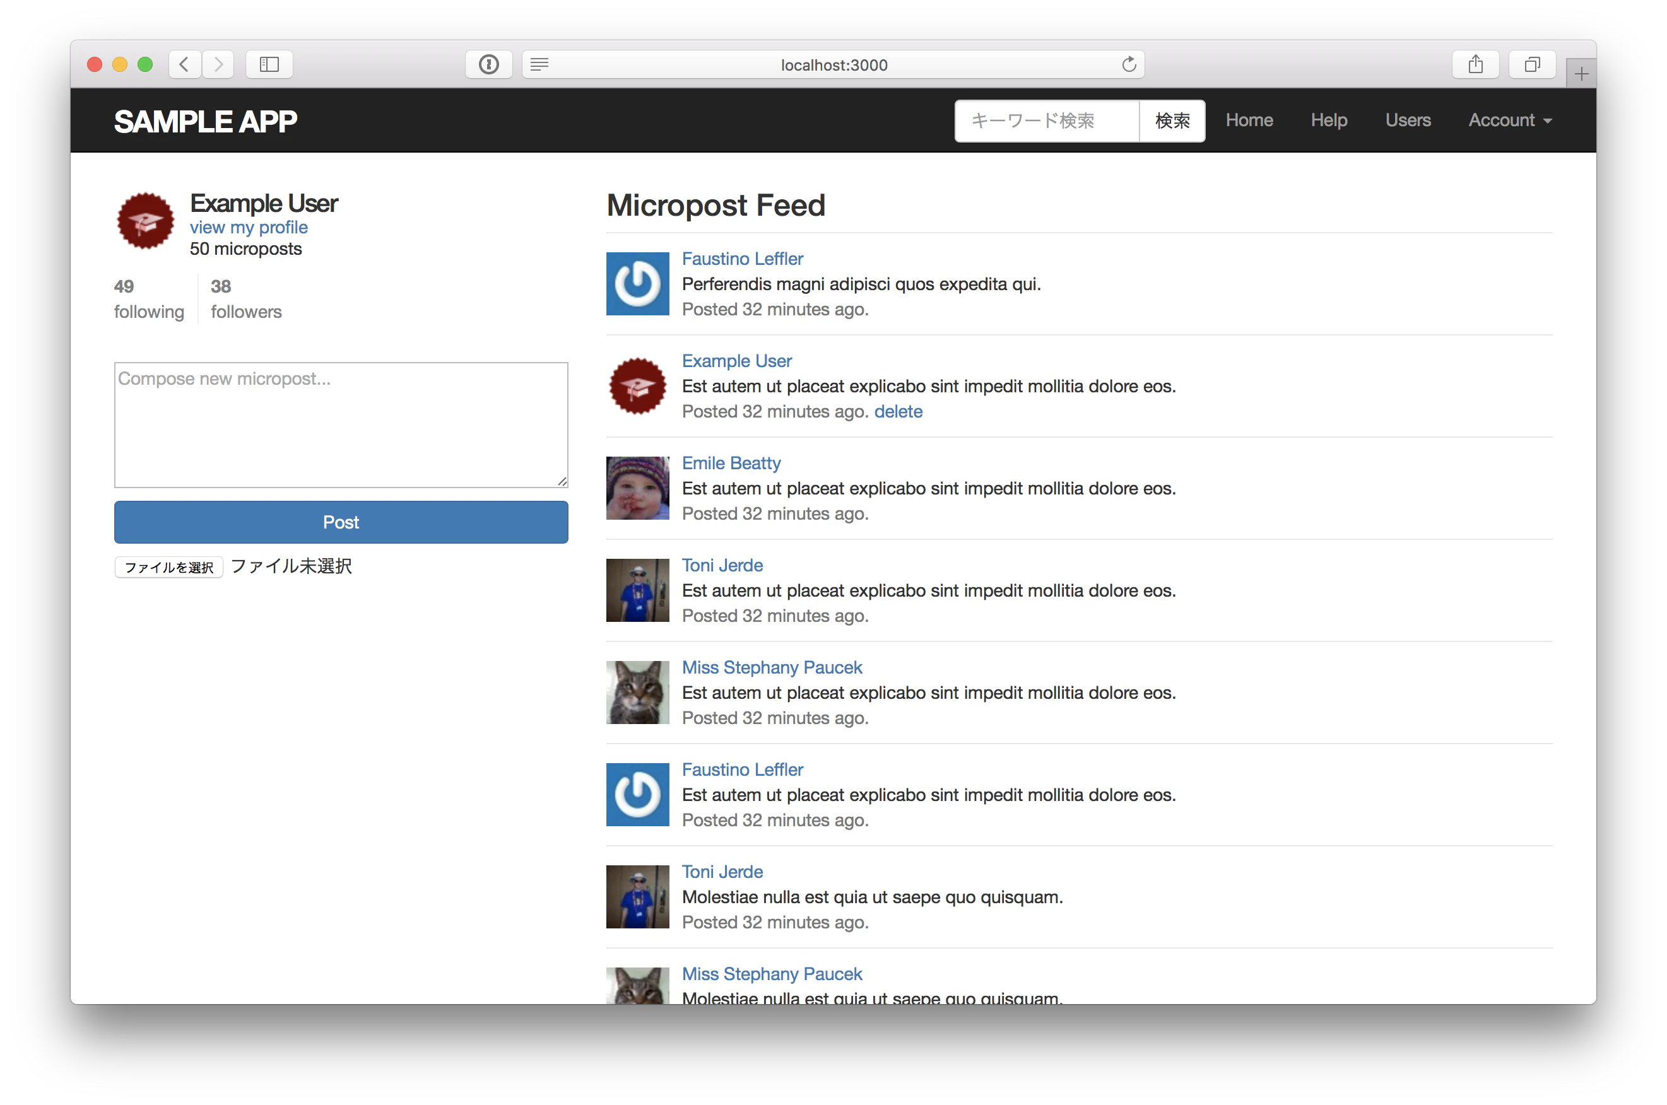
Task: Delete Example User's micropost via delete link
Action: (898, 411)
